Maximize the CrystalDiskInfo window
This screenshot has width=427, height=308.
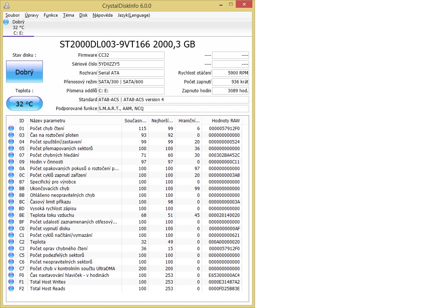tap(231, 4)
